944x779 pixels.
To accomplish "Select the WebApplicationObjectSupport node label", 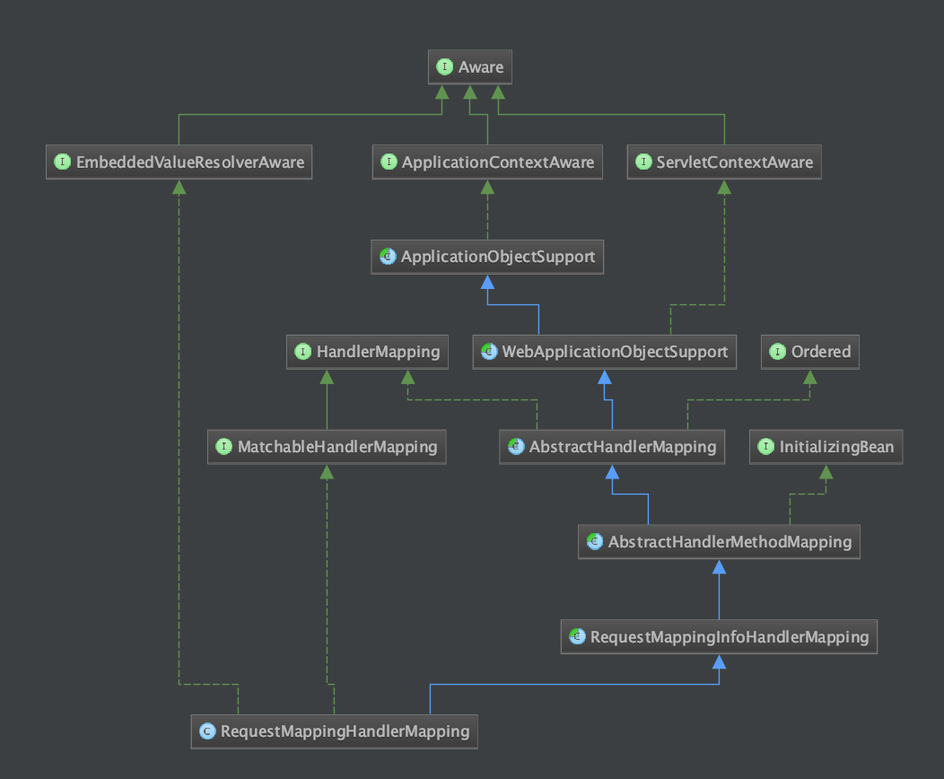I will (x=615, y=352).
